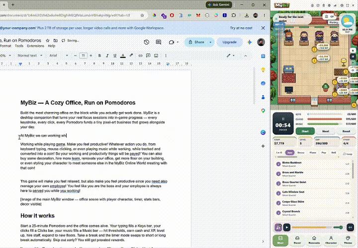Open Google Keep in the side panel

(x=263, y=69)
